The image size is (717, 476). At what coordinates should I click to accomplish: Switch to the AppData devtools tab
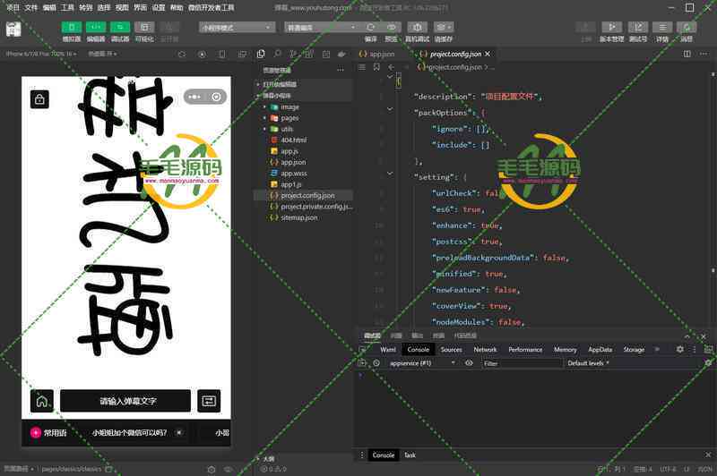pos(600,350)
